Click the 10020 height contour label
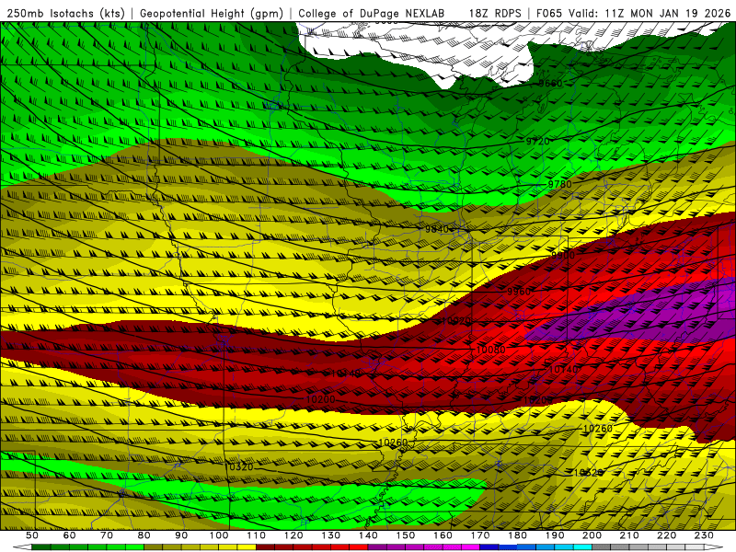Image resolution: width=736 pixels, height=552 pixels. click(455, 321)
